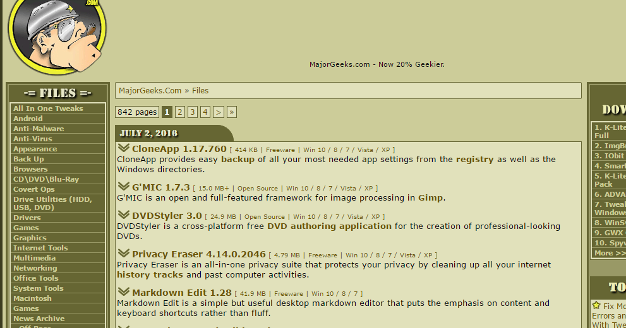This screenshot has height=328, width=626.
Task: Click the star icon next to Fix Mo
Action: pos(596,305)
